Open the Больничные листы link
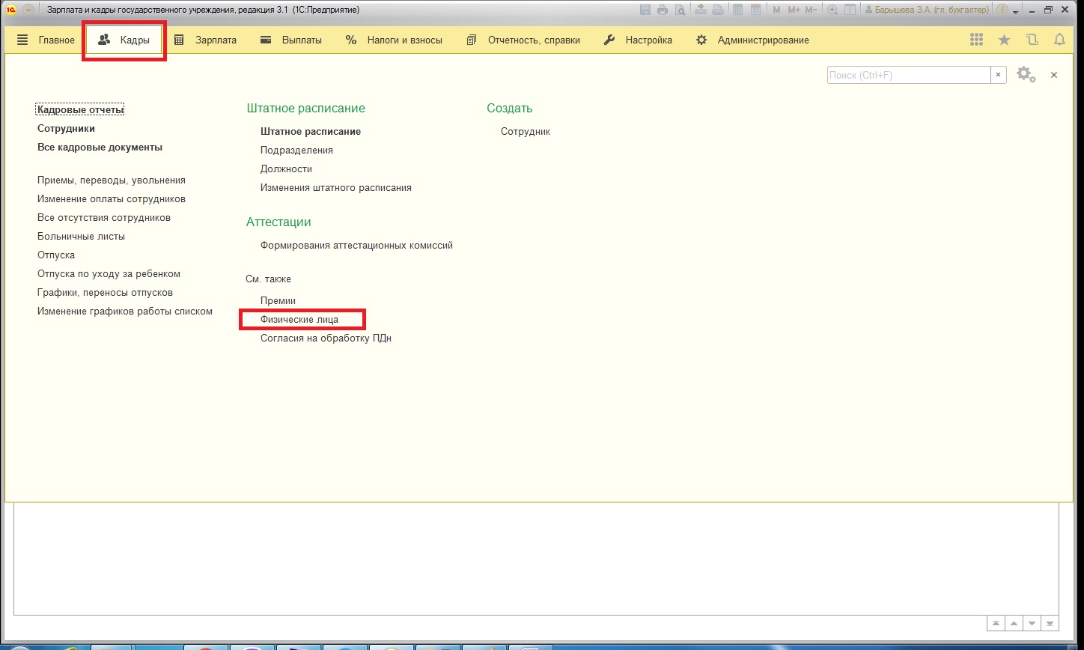 (81, 237)
